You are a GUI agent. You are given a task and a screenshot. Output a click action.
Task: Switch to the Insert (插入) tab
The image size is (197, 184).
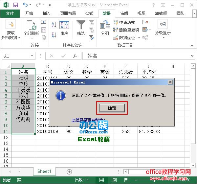(47, 13)
